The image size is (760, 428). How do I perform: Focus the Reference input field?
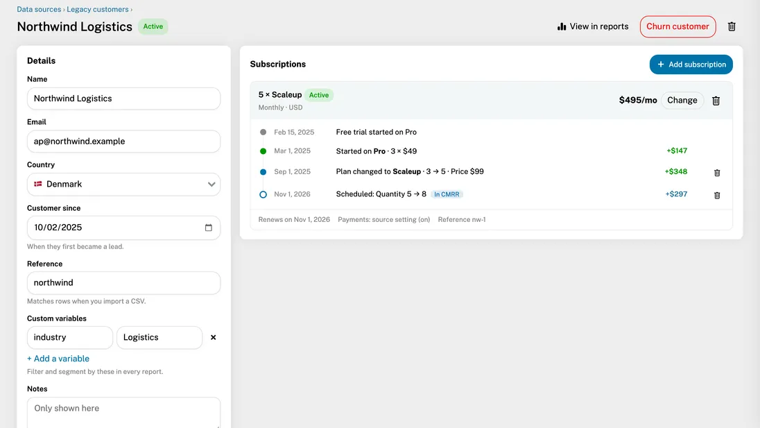(123, 282)
